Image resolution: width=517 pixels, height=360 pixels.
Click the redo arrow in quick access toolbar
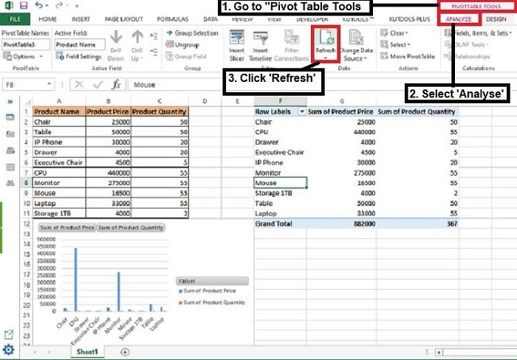58,5
